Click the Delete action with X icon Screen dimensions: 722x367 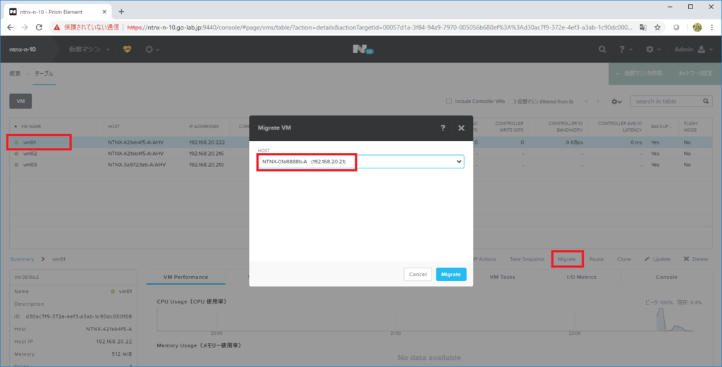point(696,259)
